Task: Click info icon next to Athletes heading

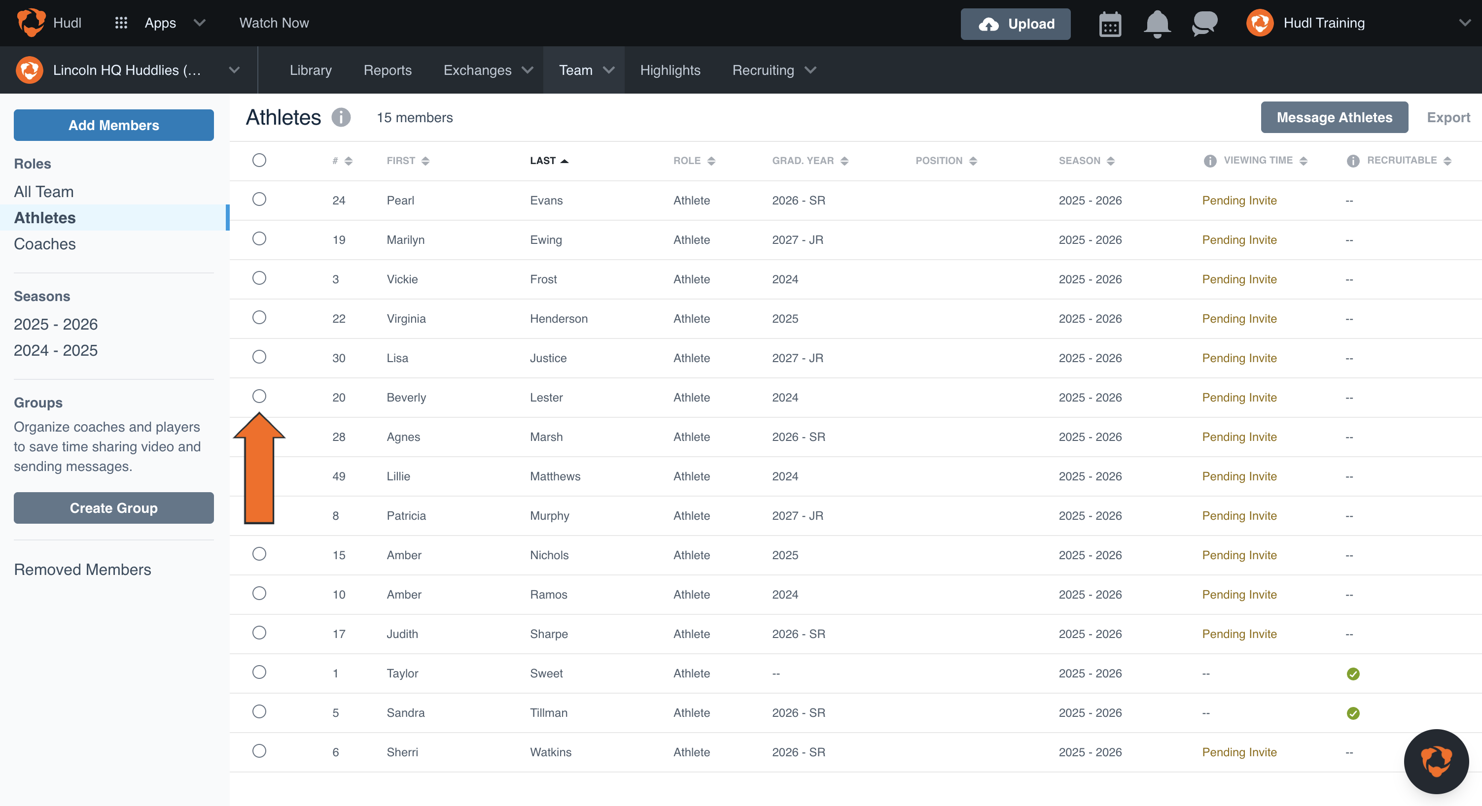Action: click(341, 117)
